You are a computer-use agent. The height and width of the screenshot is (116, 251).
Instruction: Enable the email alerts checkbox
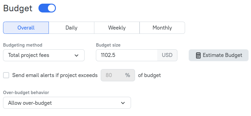[x=6, y=75]
